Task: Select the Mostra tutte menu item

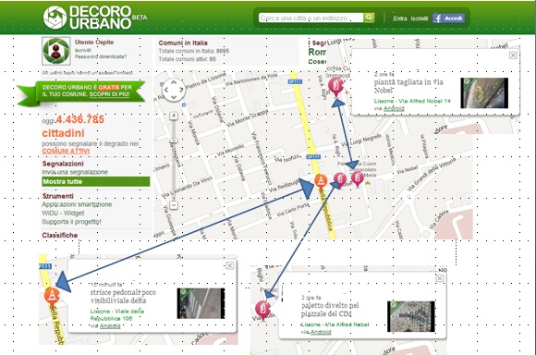Action: 96,181
